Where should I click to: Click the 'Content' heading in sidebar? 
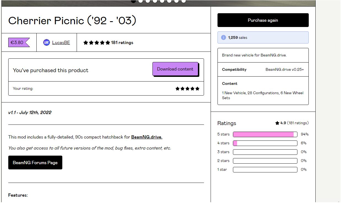click(230, 83)
